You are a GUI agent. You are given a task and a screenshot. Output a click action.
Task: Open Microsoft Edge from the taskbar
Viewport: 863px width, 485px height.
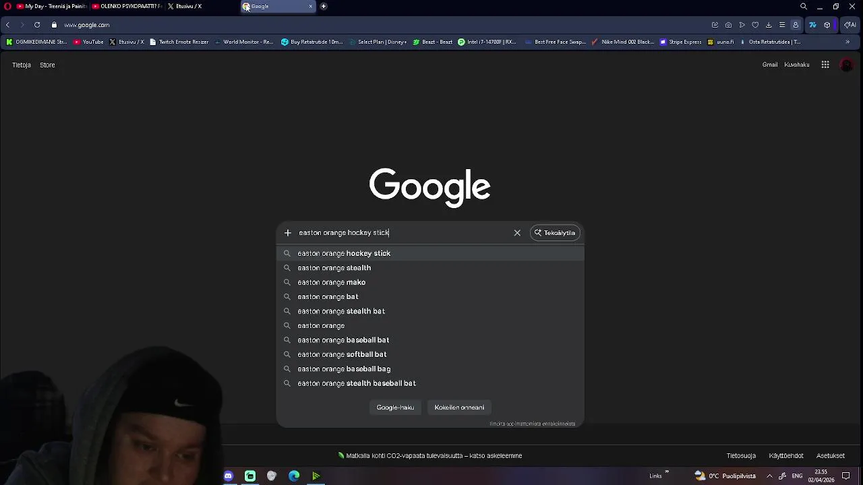(294, 476)
